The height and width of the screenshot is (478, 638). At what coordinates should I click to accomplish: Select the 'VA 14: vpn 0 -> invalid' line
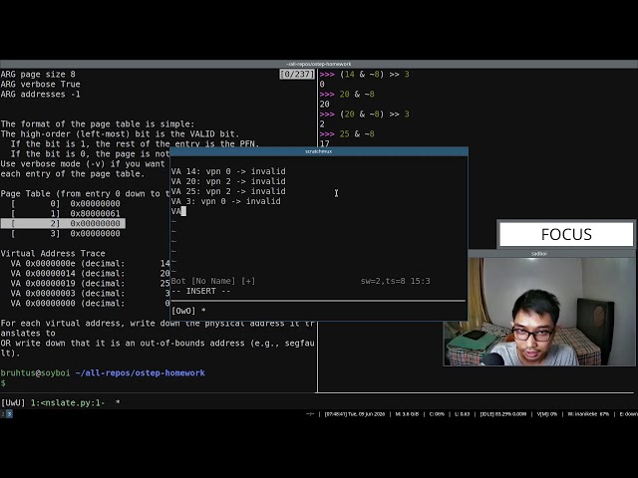228,171
